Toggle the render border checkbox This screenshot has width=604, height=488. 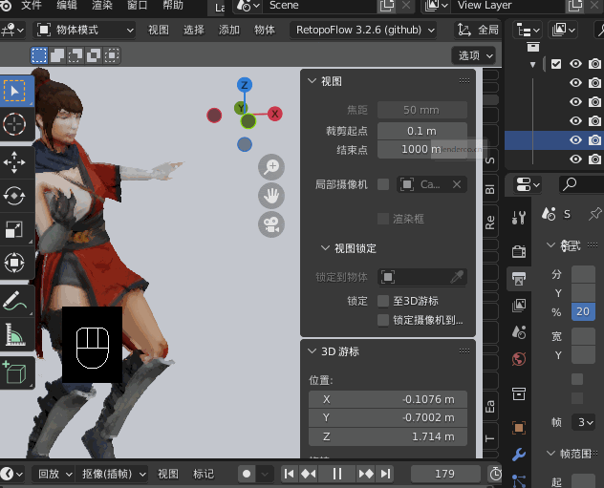point(383,219)
